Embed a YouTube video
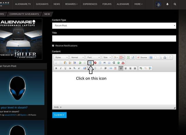186x135 pixels. coord(123,63)
